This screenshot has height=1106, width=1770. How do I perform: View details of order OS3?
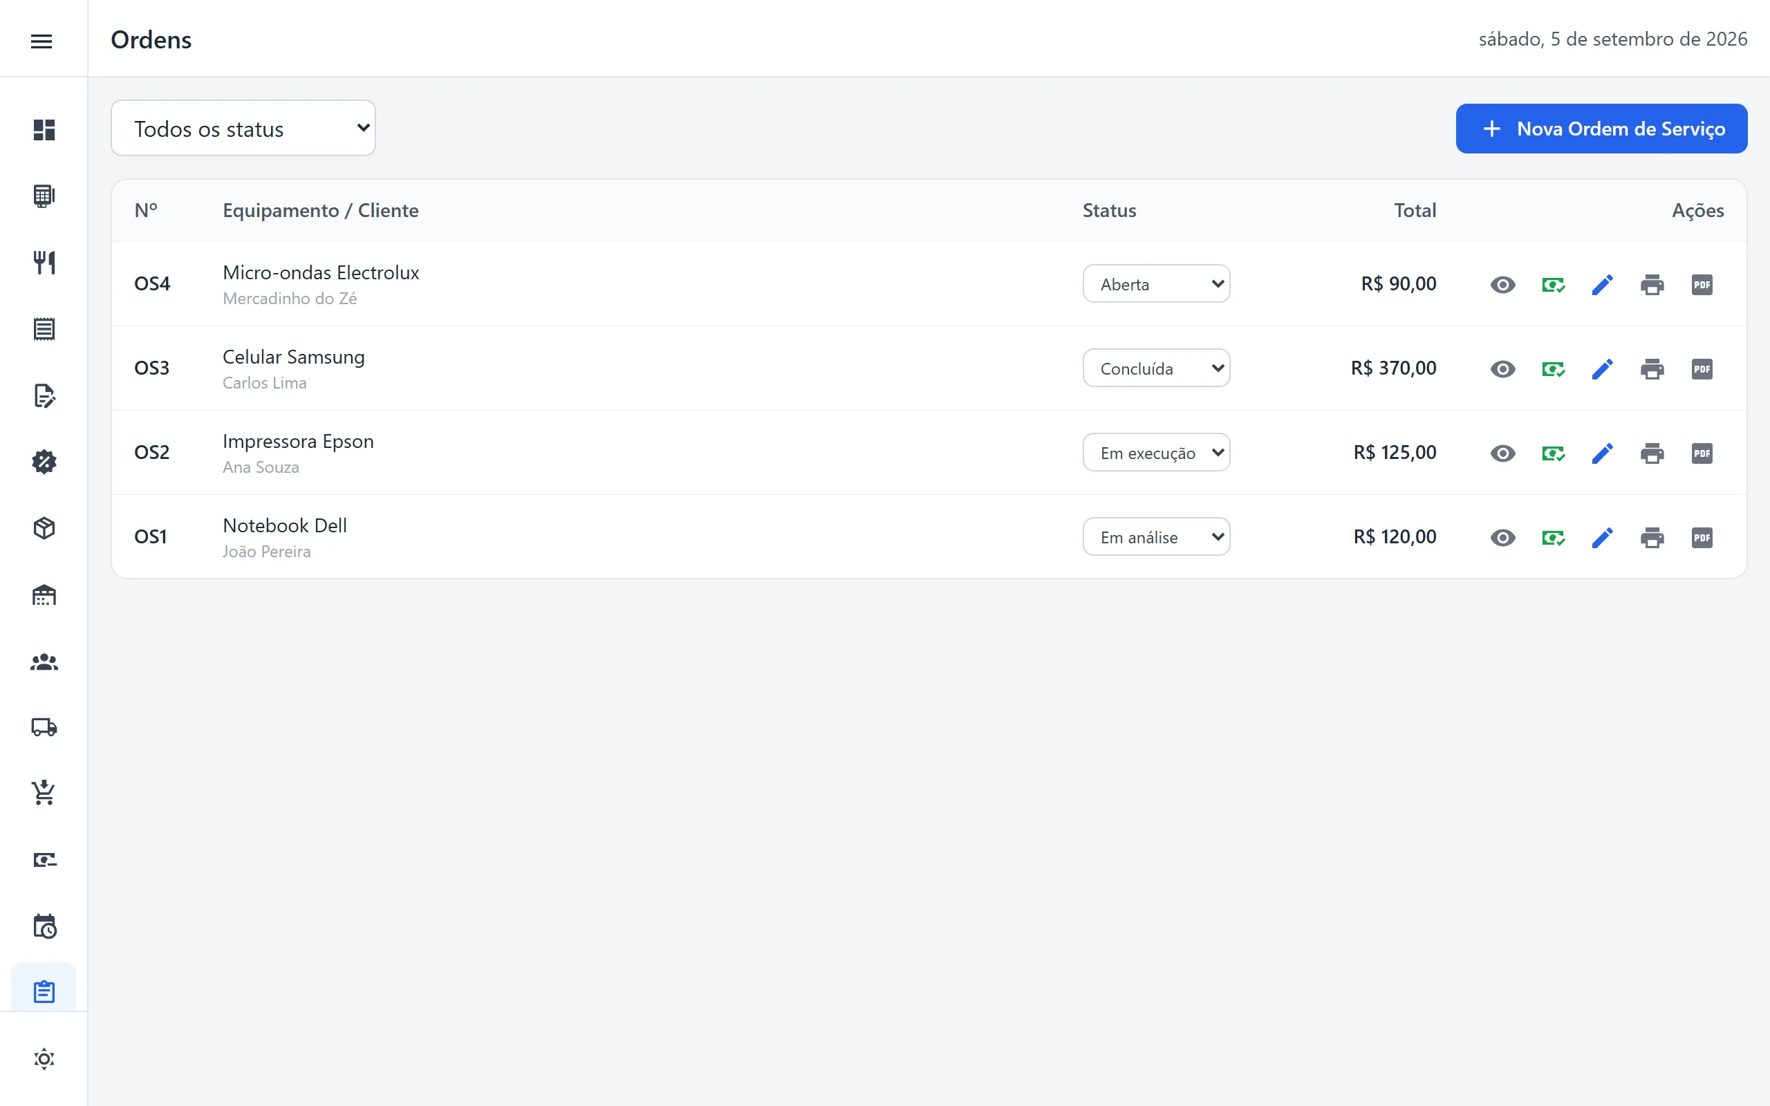coord(1503,368)
